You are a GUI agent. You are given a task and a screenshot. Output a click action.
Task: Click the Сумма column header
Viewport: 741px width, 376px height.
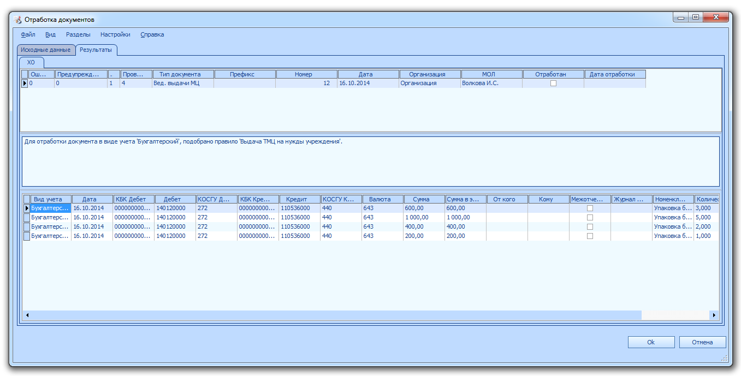tap(424, 199)
